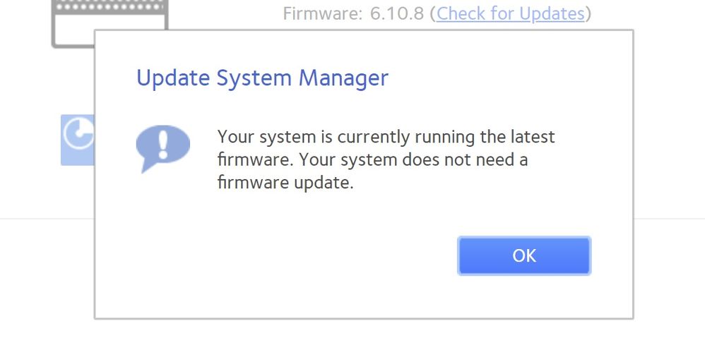Click the exclamation mark inside the bubble
Image resolution: width=705 pixels, height=340 pixels.
pyautogui.click(x=162, y=145)
